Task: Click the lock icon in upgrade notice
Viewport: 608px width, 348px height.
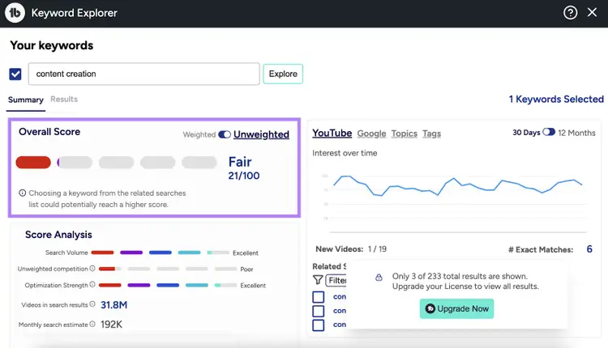Action: tap(379, 277)
